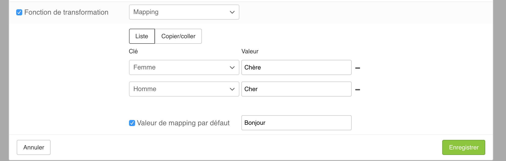The height and width of the screenshot is (161, 506).
Task: Click the Valeur column header
Action: coord(250,51)
